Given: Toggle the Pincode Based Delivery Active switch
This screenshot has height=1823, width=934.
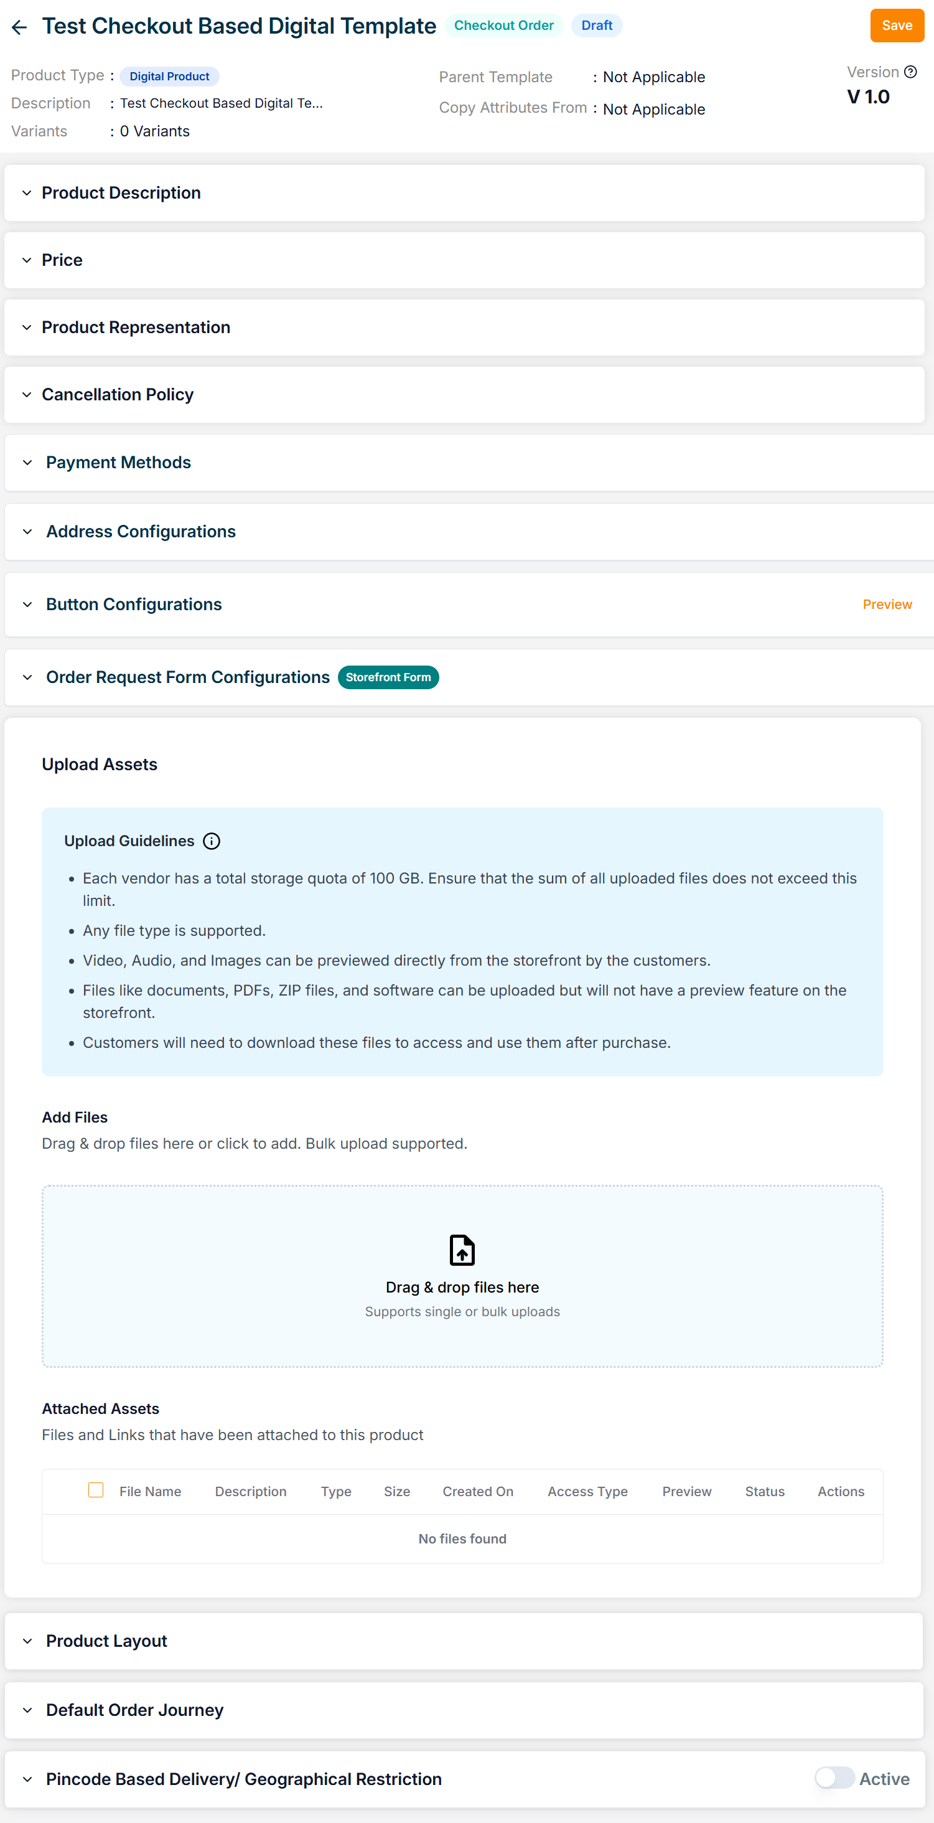Looking at the screenshot, I should (x=834, y=1778).
